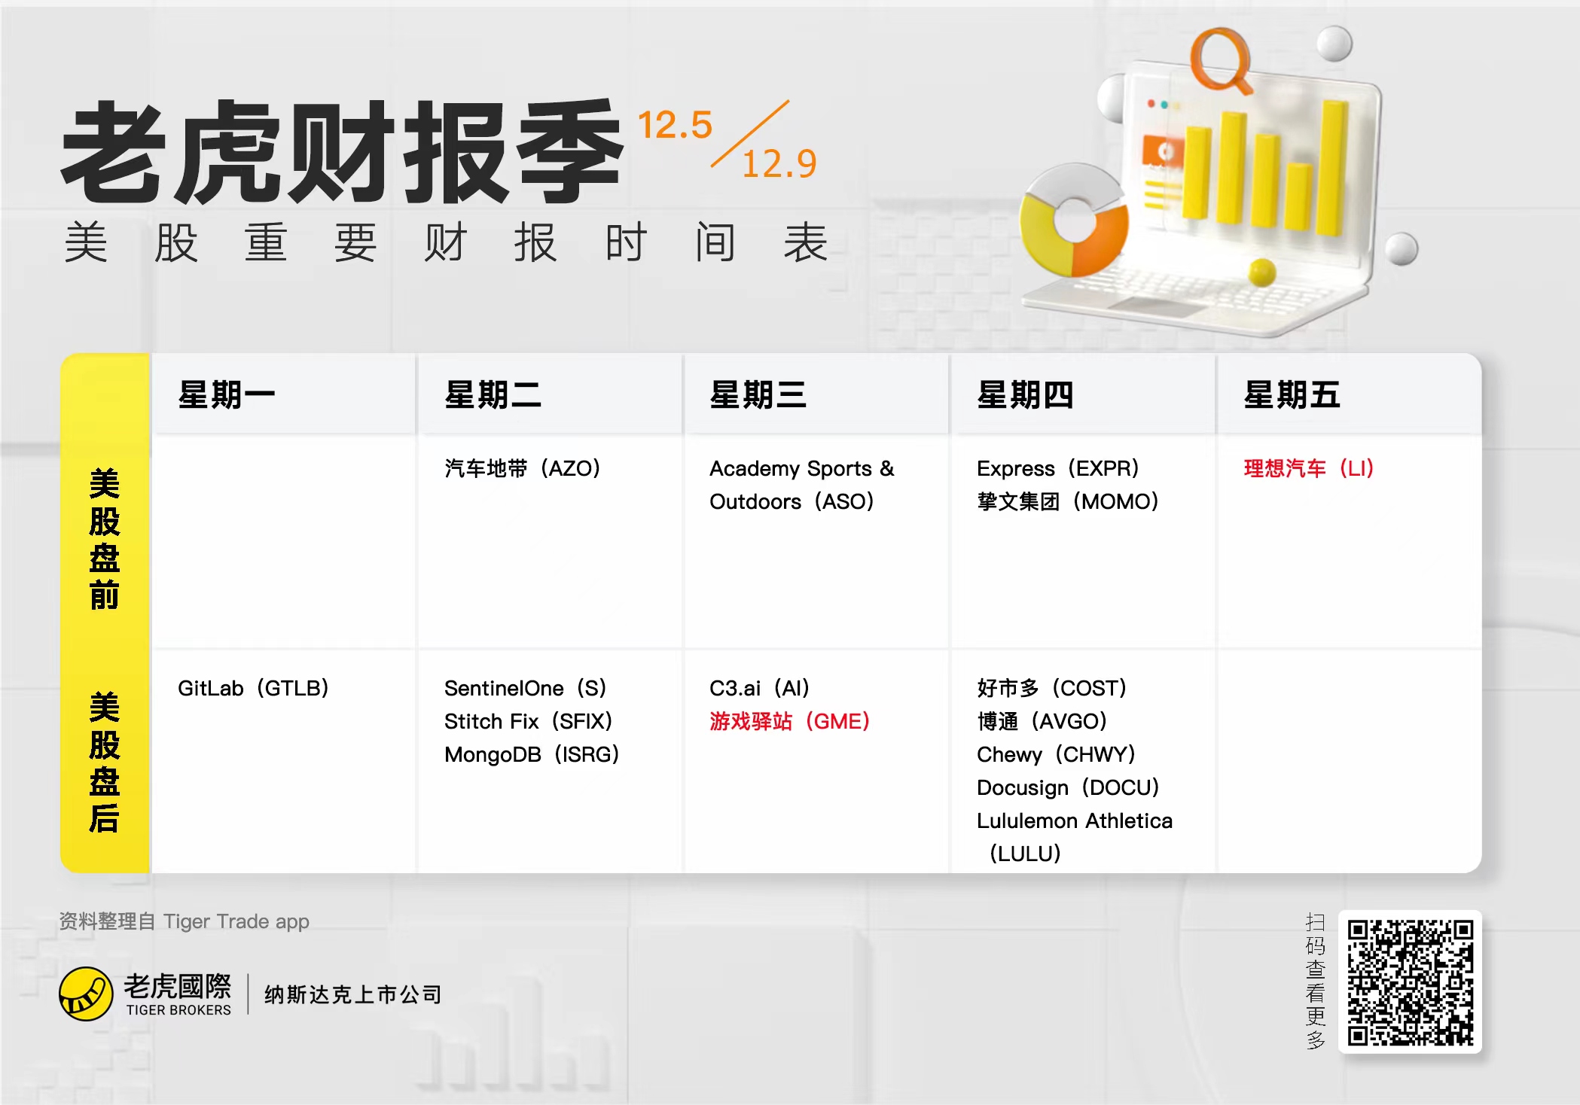Click the 12.9 end date
The image size is (1580, 1105).
[x=779, y=163]
